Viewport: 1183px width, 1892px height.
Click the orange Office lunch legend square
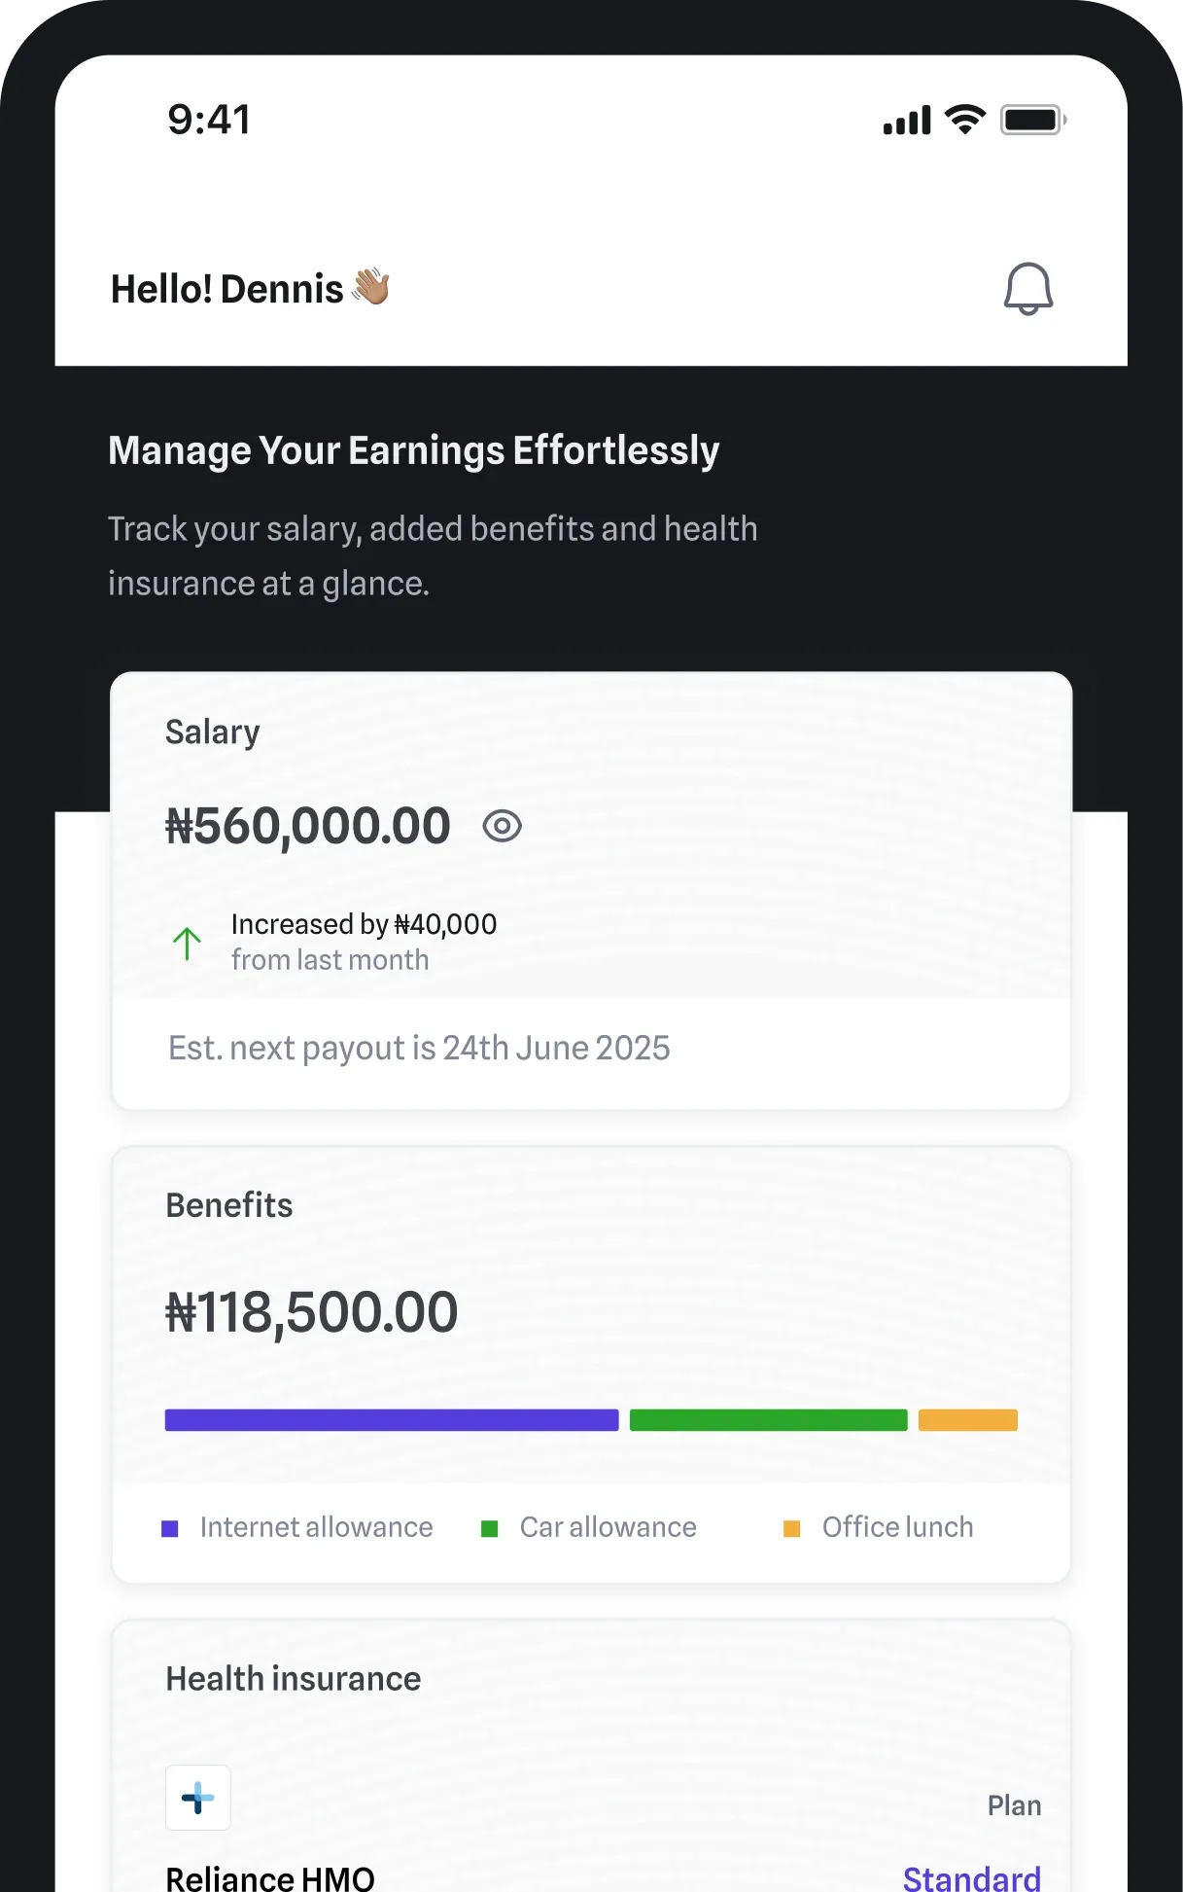coord(792,1528)
